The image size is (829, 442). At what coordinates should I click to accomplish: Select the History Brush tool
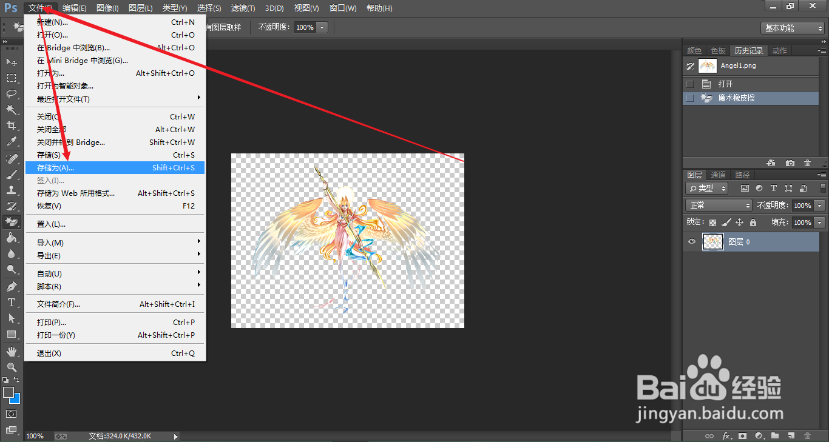pyautogui.click(x=12, y=206)
